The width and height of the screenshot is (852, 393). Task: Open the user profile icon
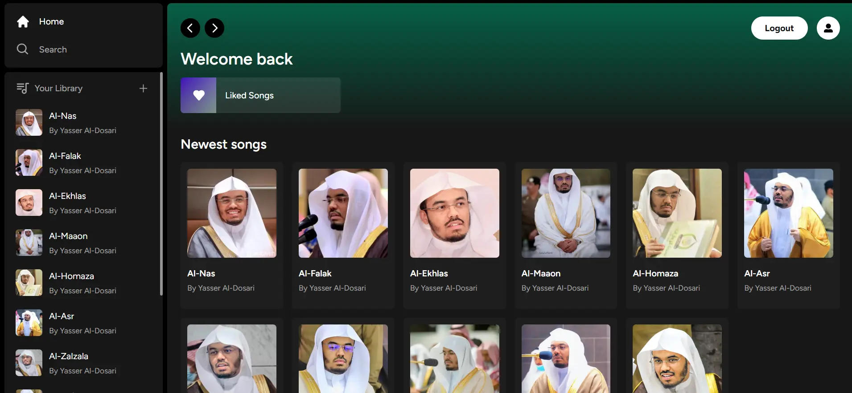pyautogui.click(x=828, y=28)
